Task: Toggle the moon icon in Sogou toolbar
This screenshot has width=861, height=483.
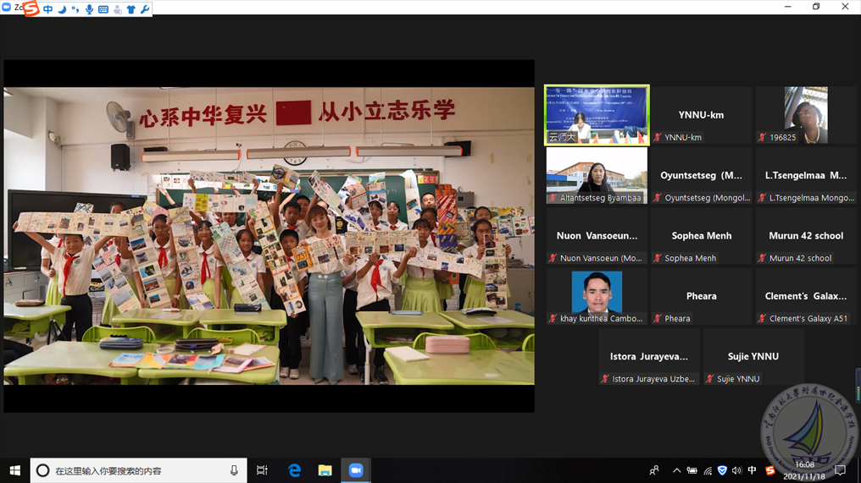Action: [x=62, y=9]
